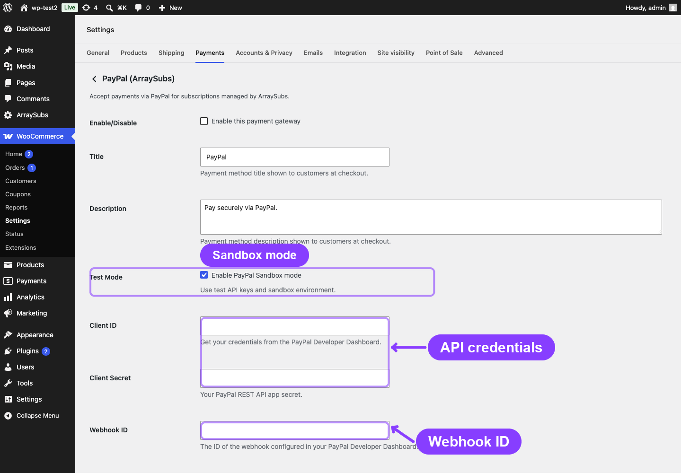
Task: Open Appearance brush icon
Action: 8,335
